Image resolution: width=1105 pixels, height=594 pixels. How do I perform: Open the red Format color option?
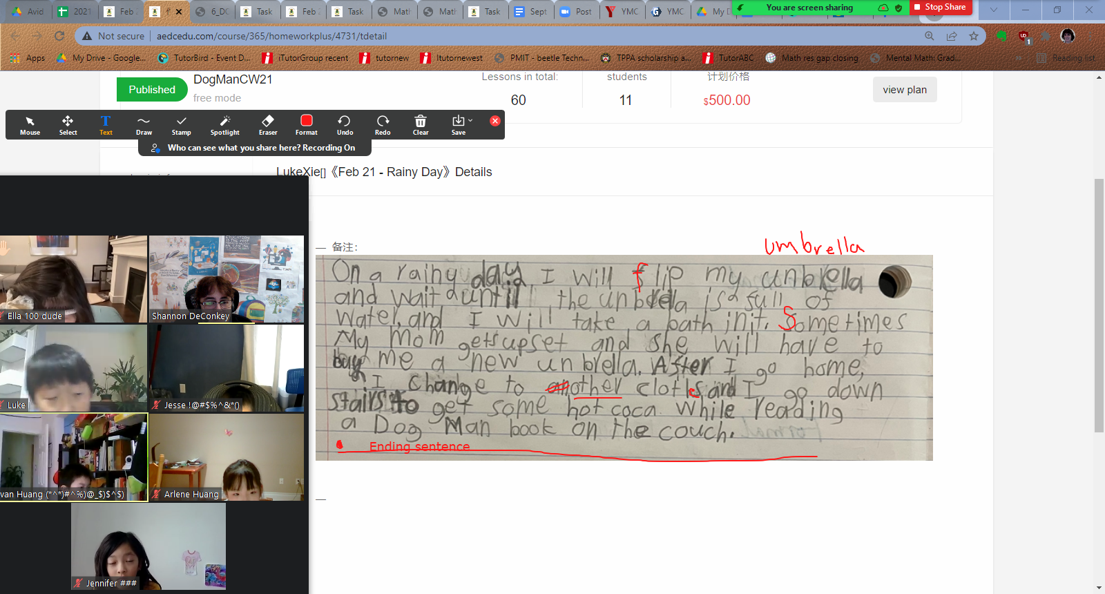pos(307,125)
